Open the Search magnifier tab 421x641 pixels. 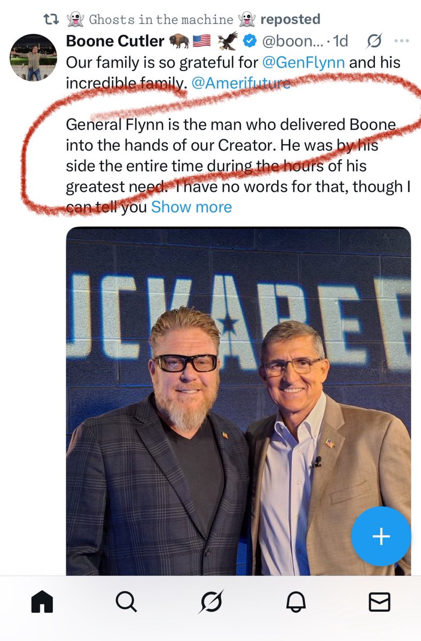click(x=126, y=603)
